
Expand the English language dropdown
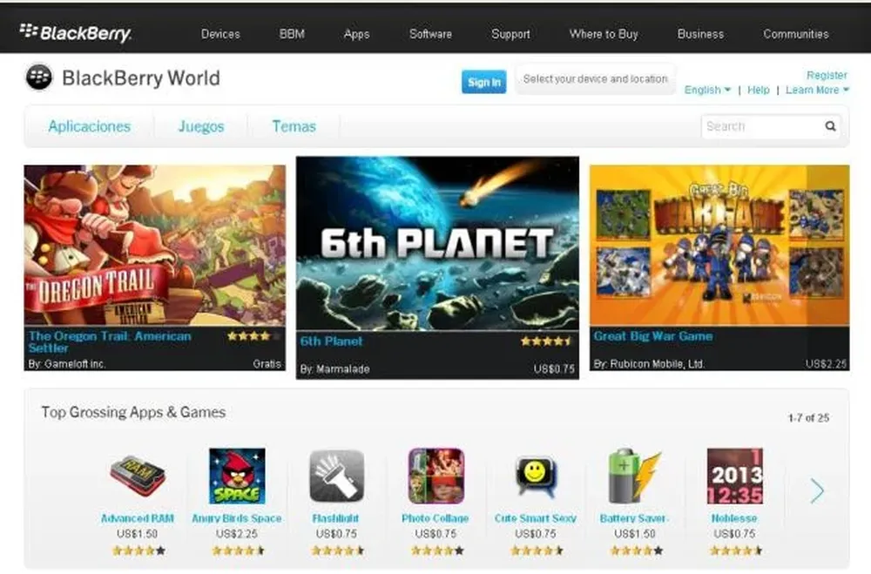[x=707, y=90]
